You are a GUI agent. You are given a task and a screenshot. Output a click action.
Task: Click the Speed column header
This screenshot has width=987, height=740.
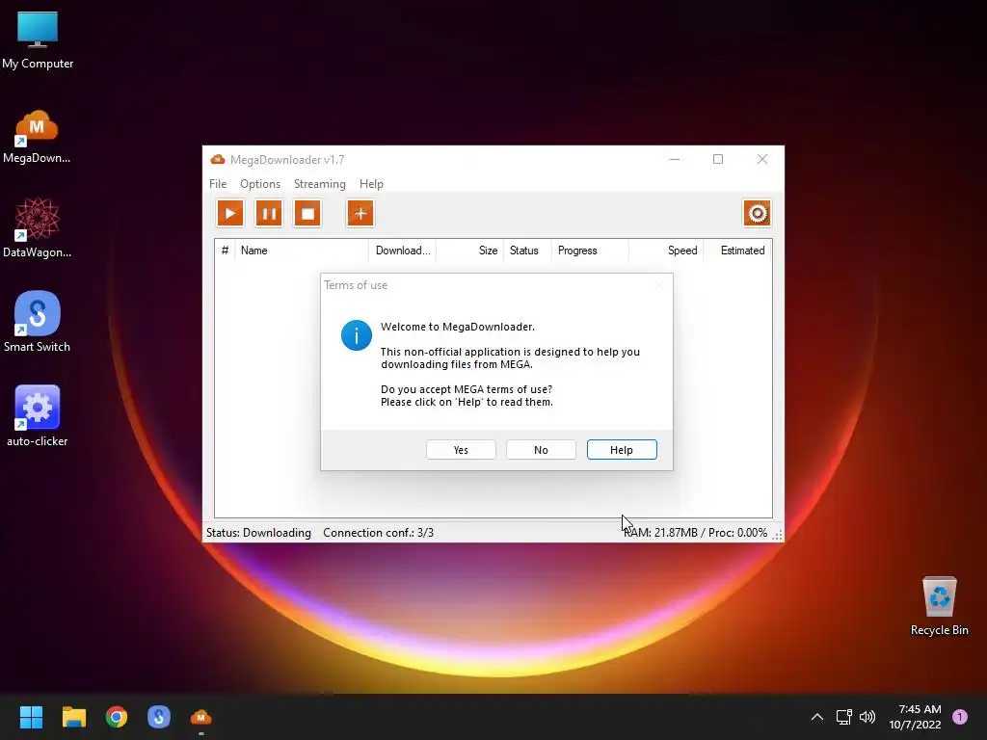click(666, 251)
